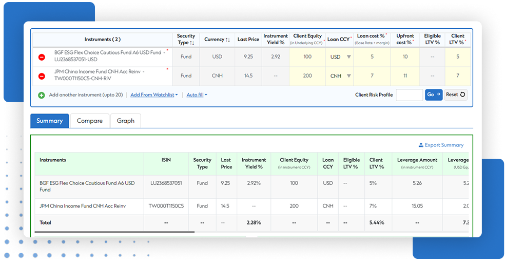Edit Client LTV value 7 in top table
The width and height of the screenshot is (505, 263).
click(458, 76)
